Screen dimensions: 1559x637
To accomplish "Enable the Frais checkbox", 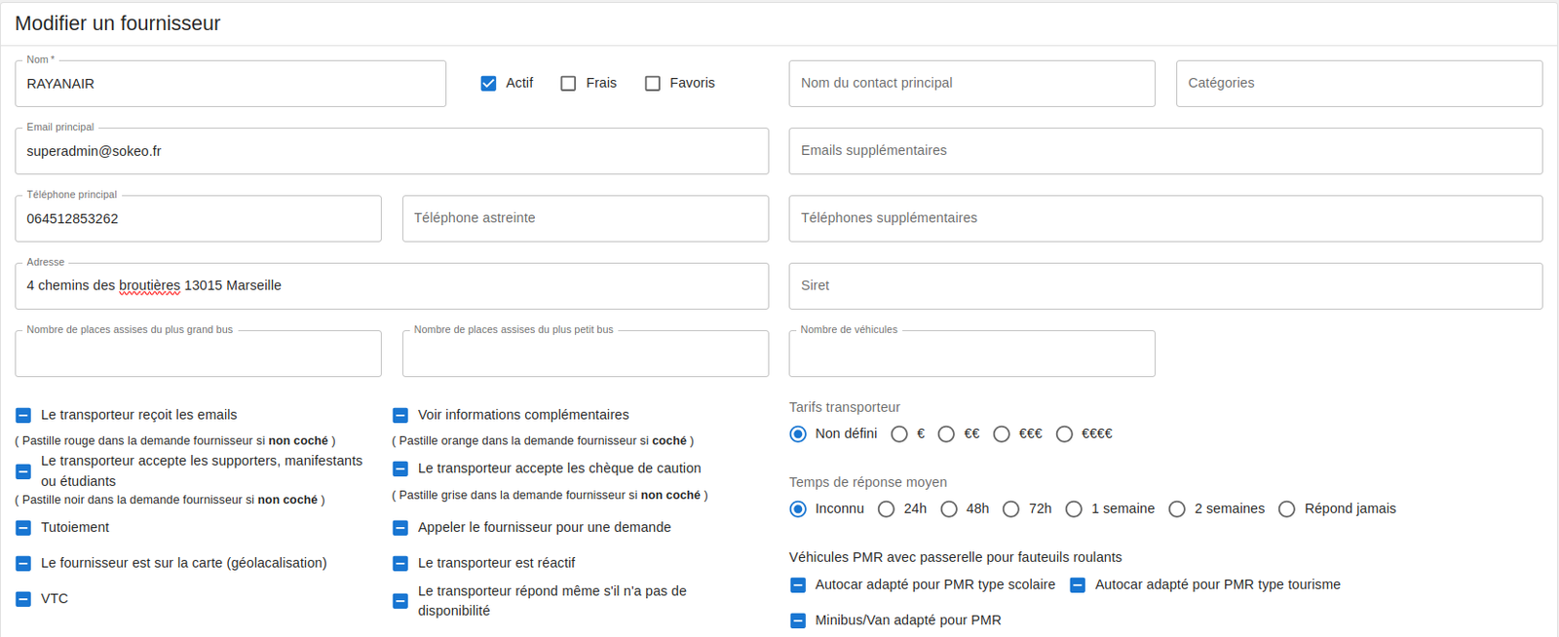I will tap(568, 84).
